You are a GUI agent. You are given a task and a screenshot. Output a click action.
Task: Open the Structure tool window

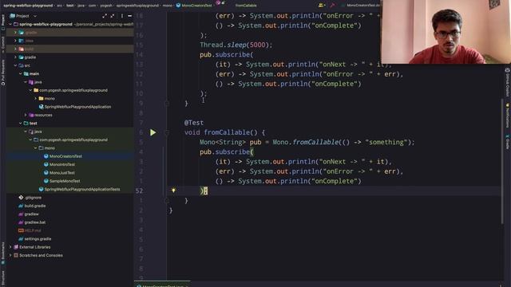coord(3,277)
